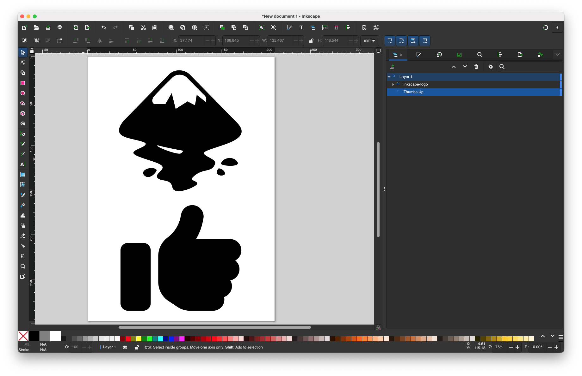
Task: Select the Node editing tool
Action: coord(23,63)
